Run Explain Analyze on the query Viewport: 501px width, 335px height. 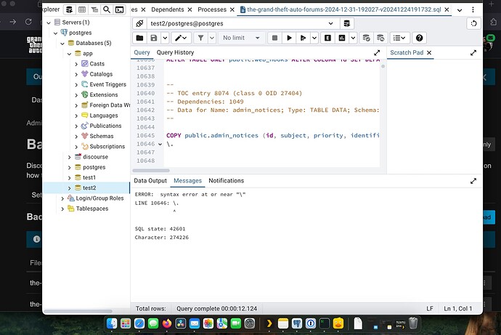click(x=342, y=38)
